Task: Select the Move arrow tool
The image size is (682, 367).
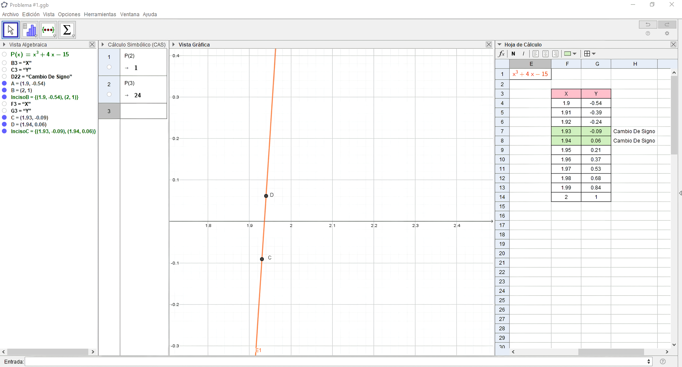Action: (x=11, y=30)
